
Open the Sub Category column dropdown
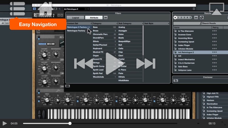[143, 23]
